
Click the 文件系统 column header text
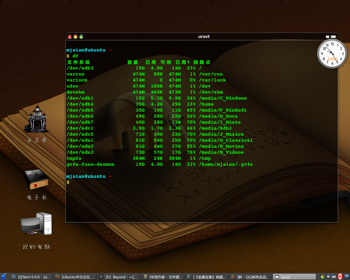pyautogui.click(x=78, y=62)
